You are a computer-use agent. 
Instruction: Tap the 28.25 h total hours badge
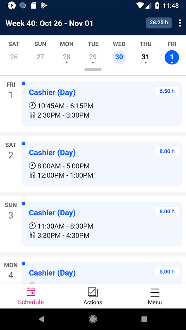159,23
